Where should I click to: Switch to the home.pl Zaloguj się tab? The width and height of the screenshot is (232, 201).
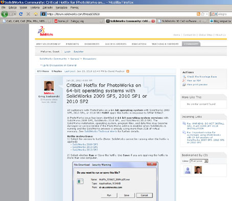(78, 21)
